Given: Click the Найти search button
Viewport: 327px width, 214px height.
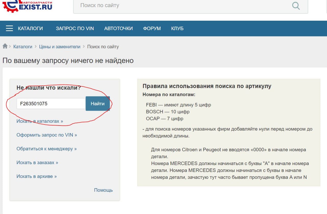Looking at the screenshot, I should pyautogui.click(x=97, y=103).
